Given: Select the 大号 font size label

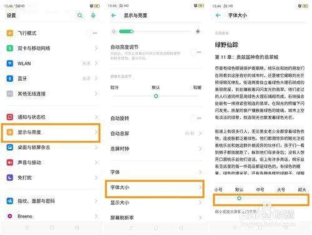Looking at the screenshot, I should coord(281,189).
